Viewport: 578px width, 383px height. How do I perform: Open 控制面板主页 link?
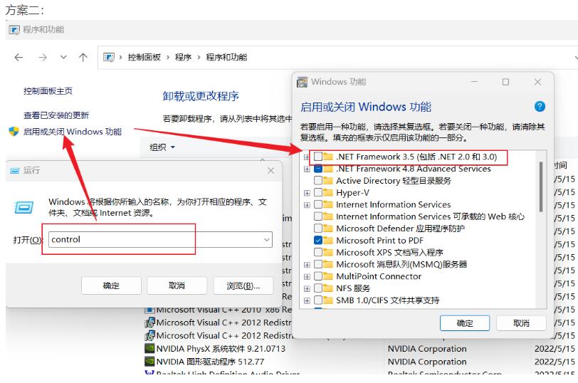point(48,91)
